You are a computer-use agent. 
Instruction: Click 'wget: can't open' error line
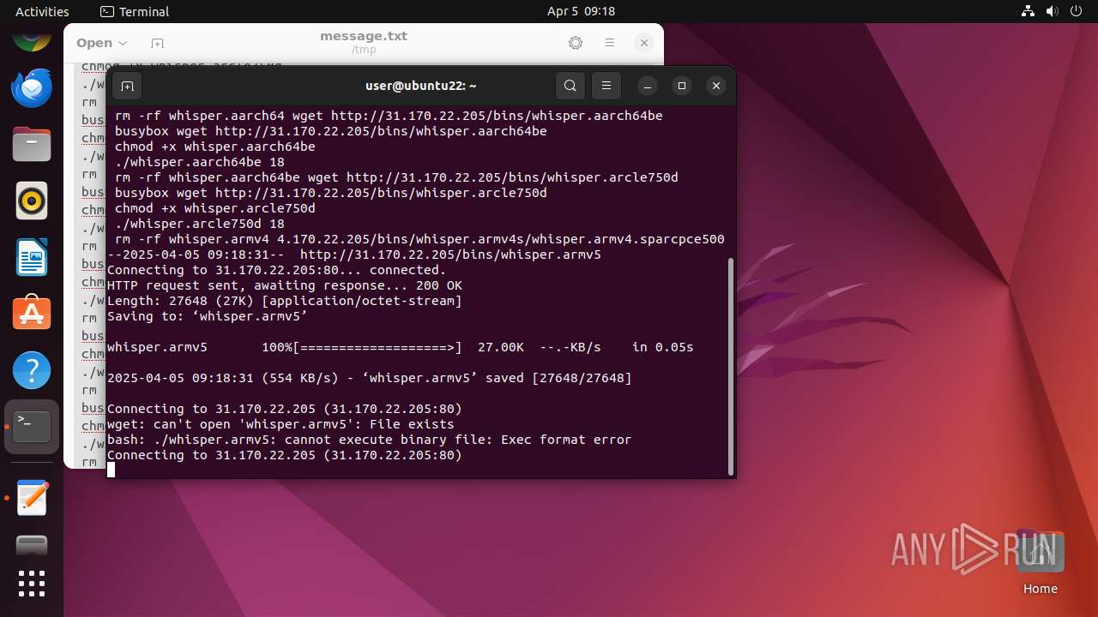[281, 424]
